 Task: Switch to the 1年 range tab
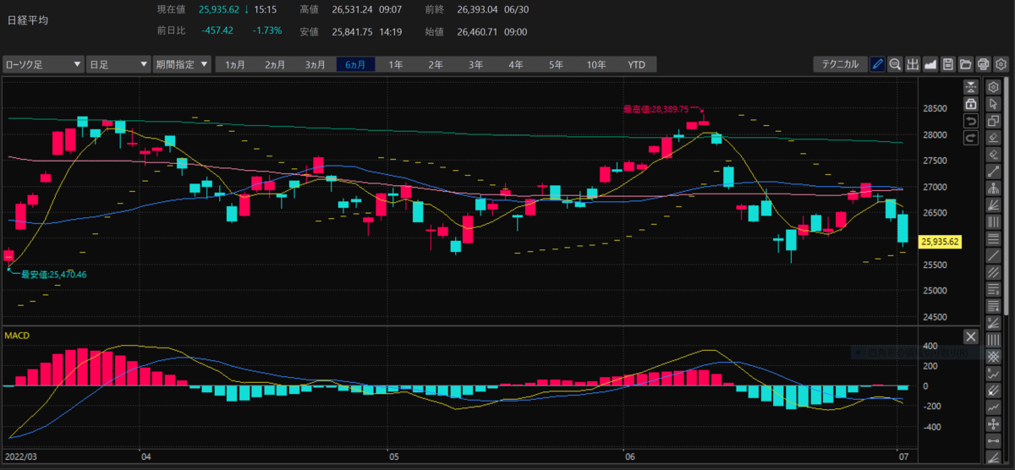395,64
